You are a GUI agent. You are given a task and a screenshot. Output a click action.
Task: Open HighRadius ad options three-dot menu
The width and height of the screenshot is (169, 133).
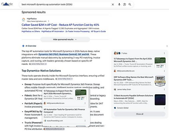[x=49, y=21]
